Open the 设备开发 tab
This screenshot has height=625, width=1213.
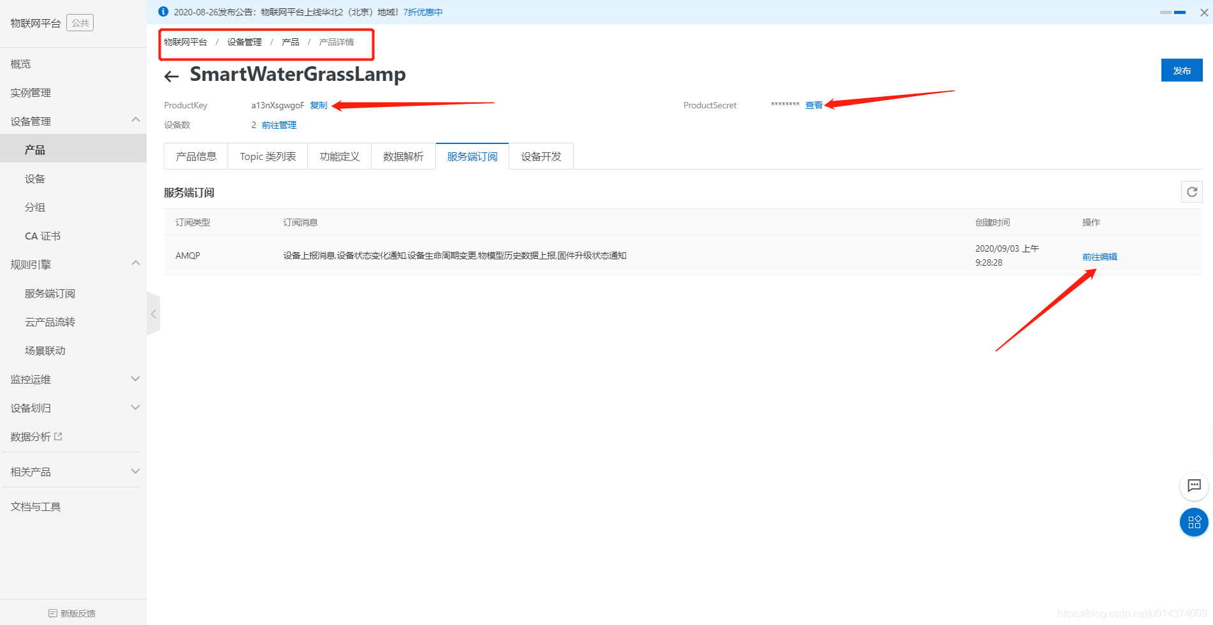(541, 156)
